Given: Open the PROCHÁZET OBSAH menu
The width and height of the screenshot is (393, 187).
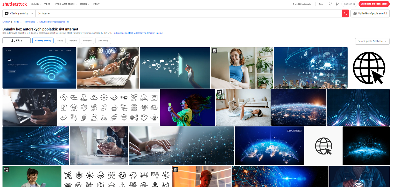Looking at the screenshot, I should click(66, 4).
